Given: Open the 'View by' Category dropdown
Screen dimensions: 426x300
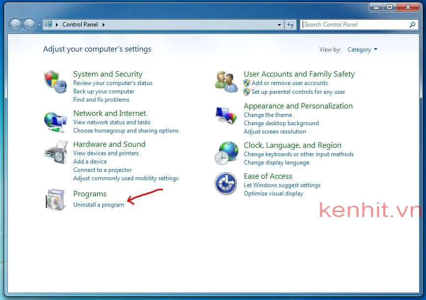Looking at the screenshot, I should point(362,49).
